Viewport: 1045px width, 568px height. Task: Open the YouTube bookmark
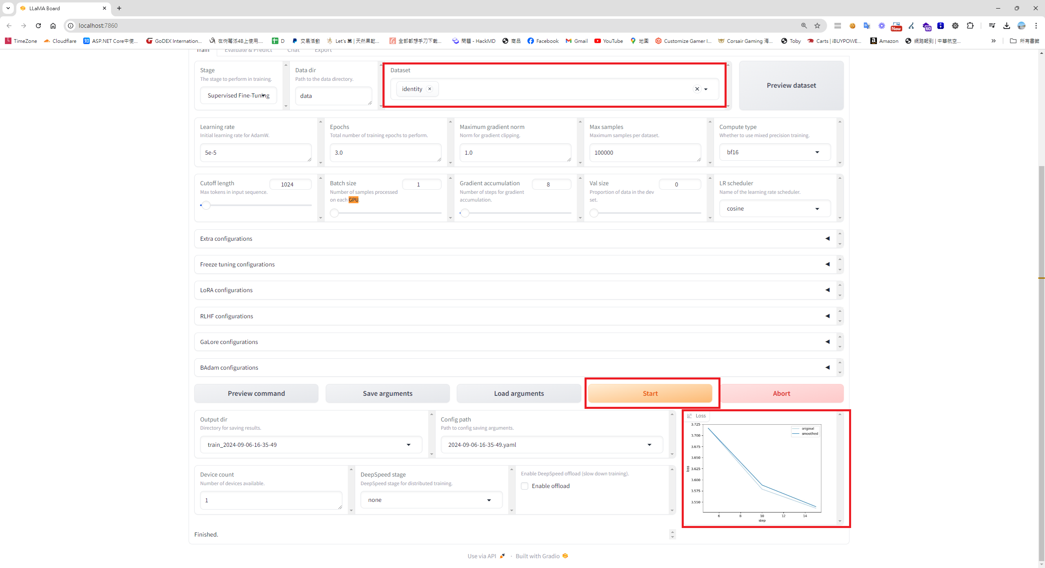pyautogui.click(x=608, y=41)
